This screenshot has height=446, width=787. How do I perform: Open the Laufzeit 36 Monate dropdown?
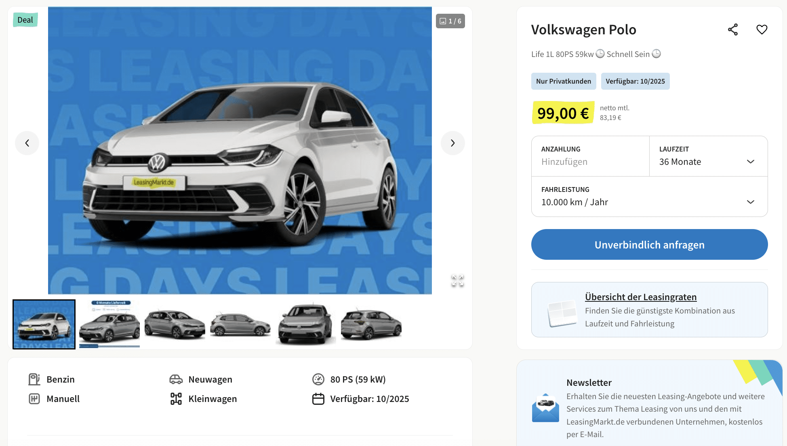point(708,156)
